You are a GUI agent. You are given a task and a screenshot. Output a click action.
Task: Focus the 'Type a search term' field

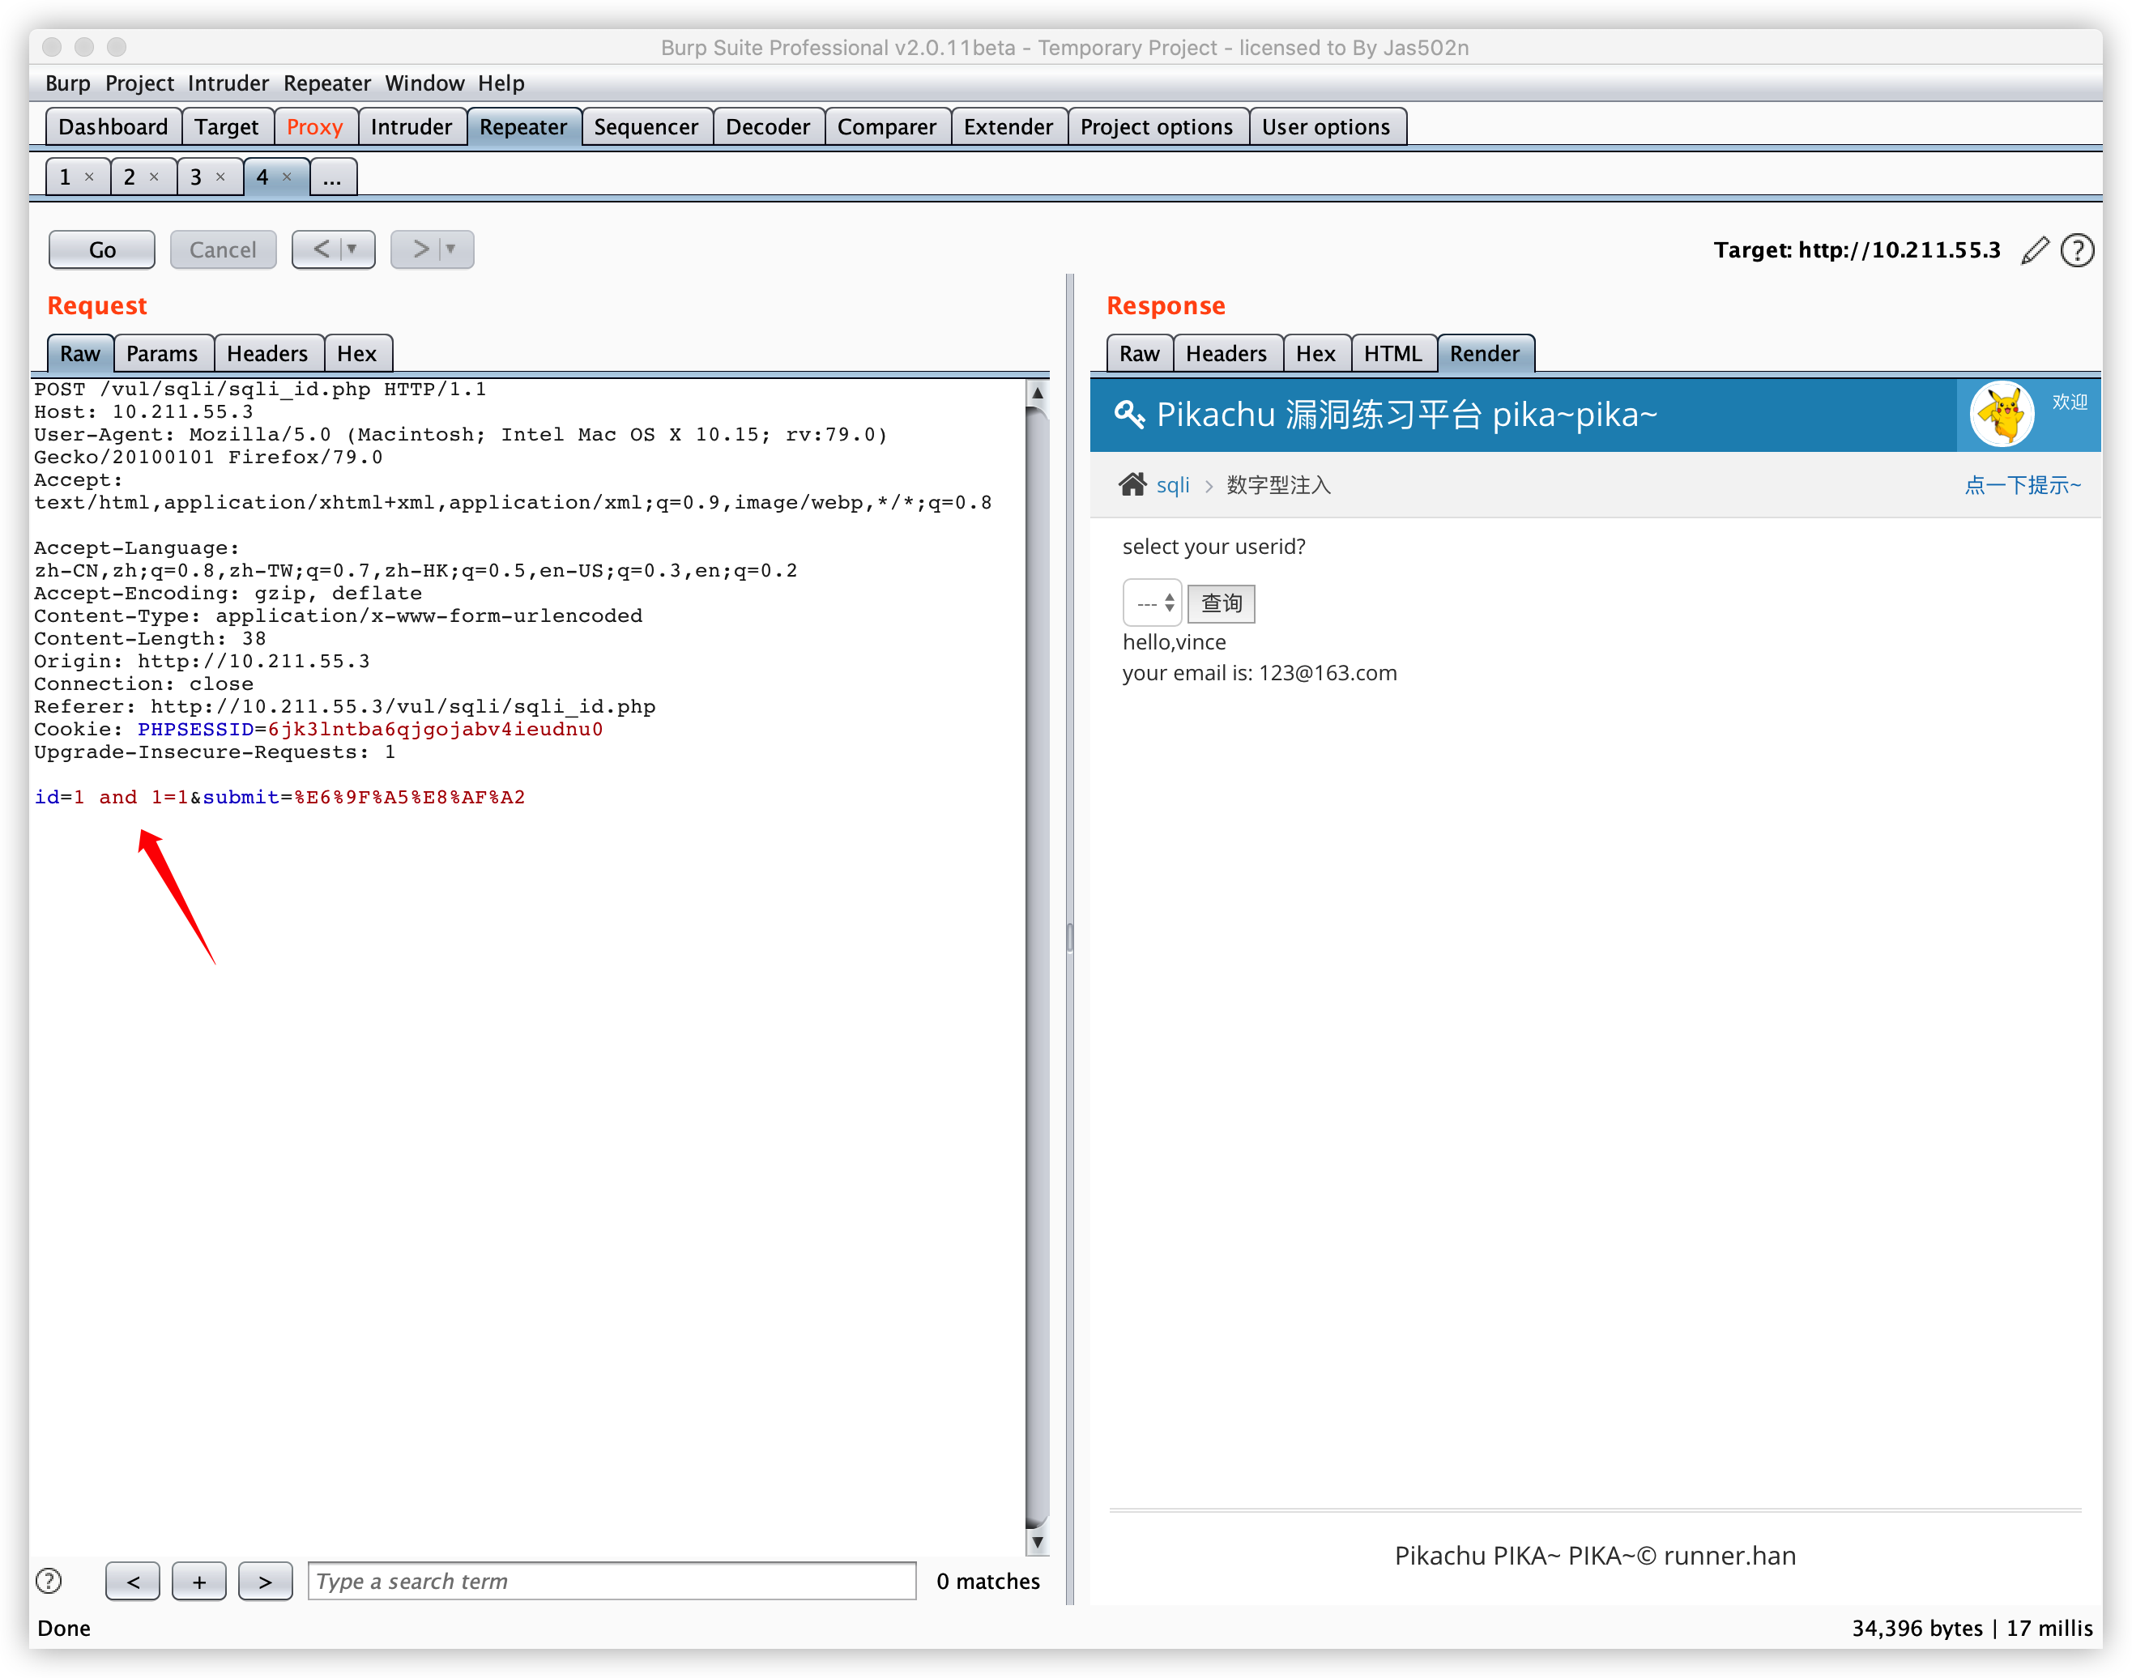click(611, 1581)
